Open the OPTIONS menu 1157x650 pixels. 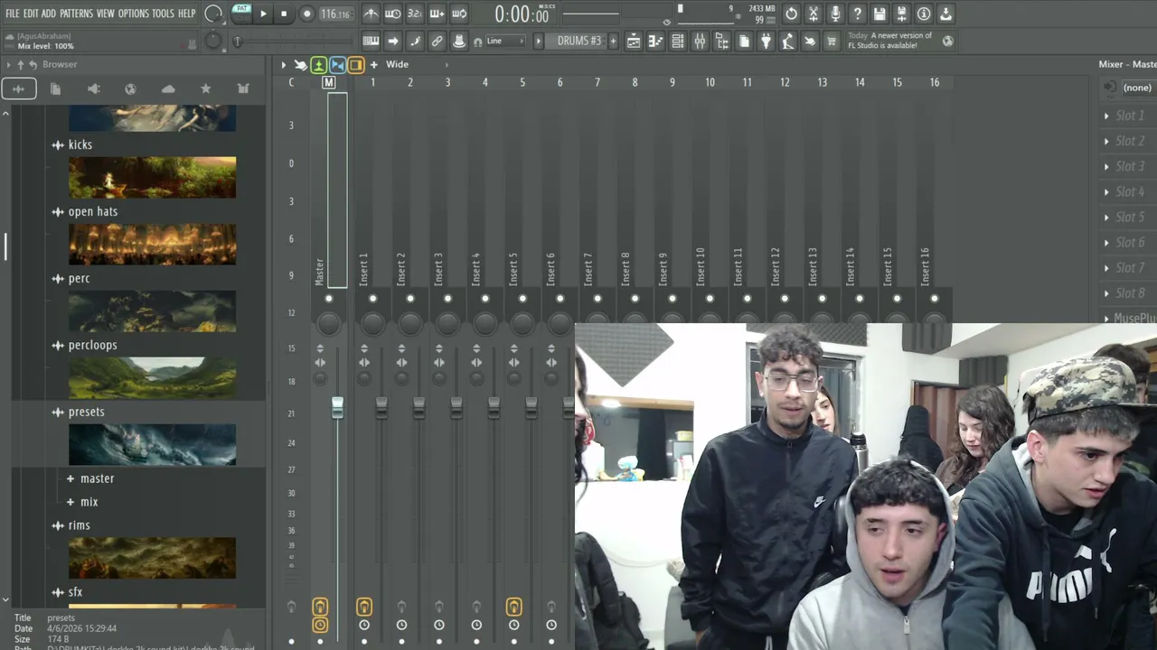(x=133, y=14)
